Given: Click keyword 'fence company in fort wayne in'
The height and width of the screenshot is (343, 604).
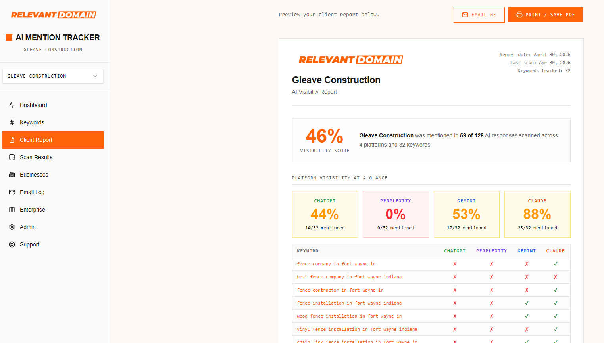Looking at the screenshot, I should click(x=336, y=264).
